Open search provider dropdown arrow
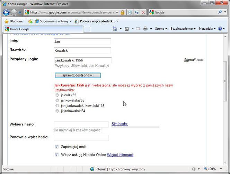This screenshot has height=174, width=230. pos(225,12)
